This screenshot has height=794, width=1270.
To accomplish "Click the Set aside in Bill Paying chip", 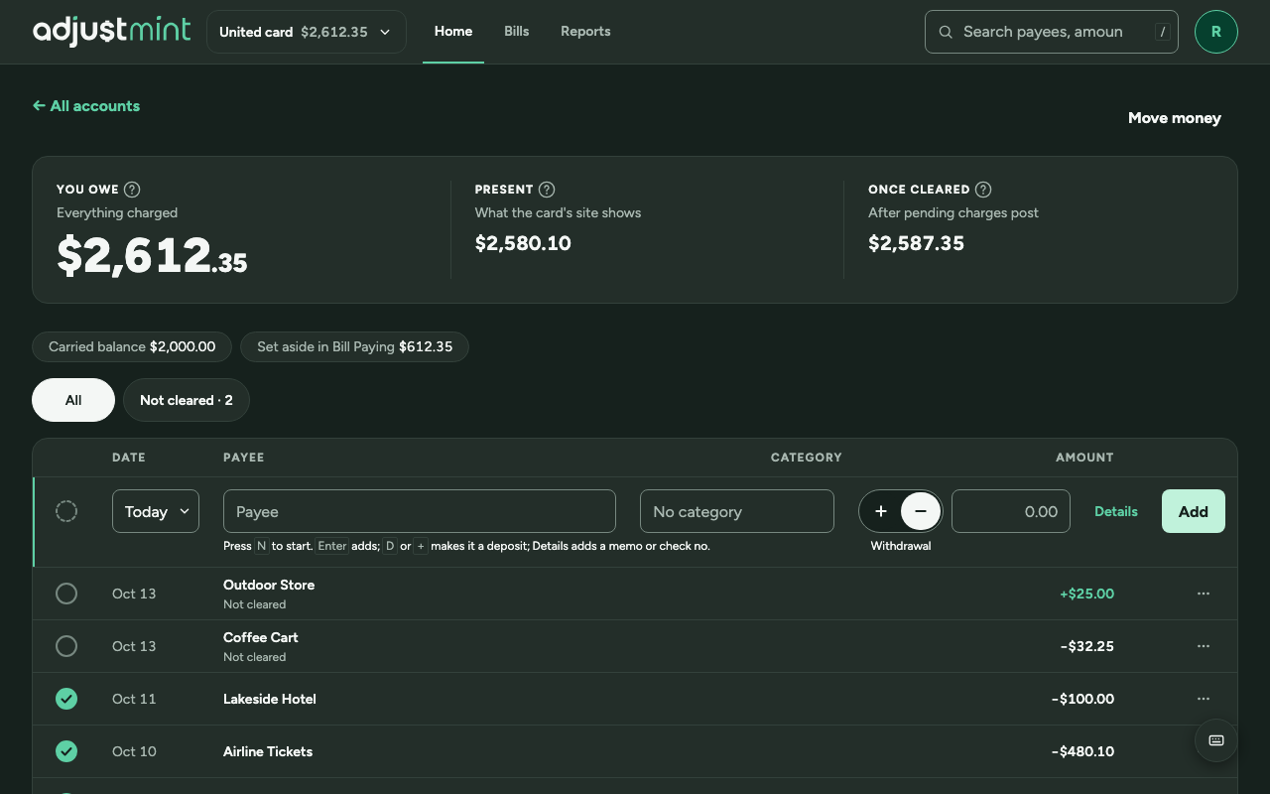I will (x=354, y=346).
